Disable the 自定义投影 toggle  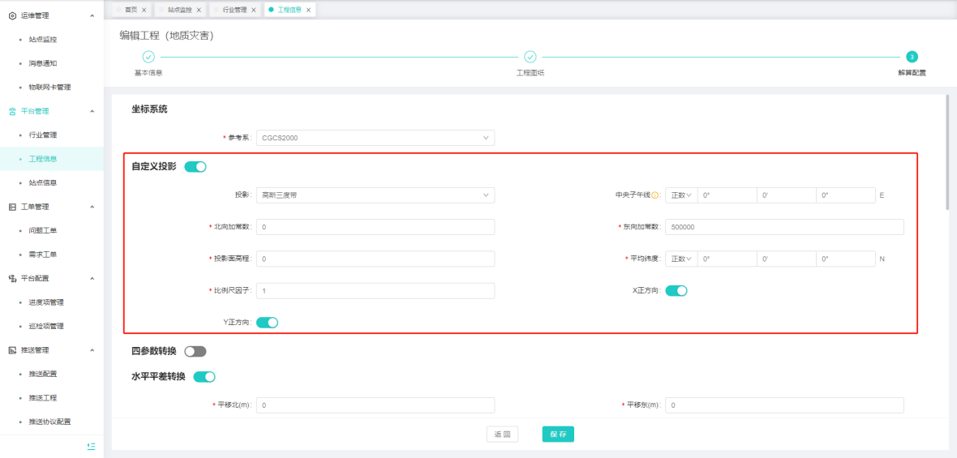coord(195,167)
